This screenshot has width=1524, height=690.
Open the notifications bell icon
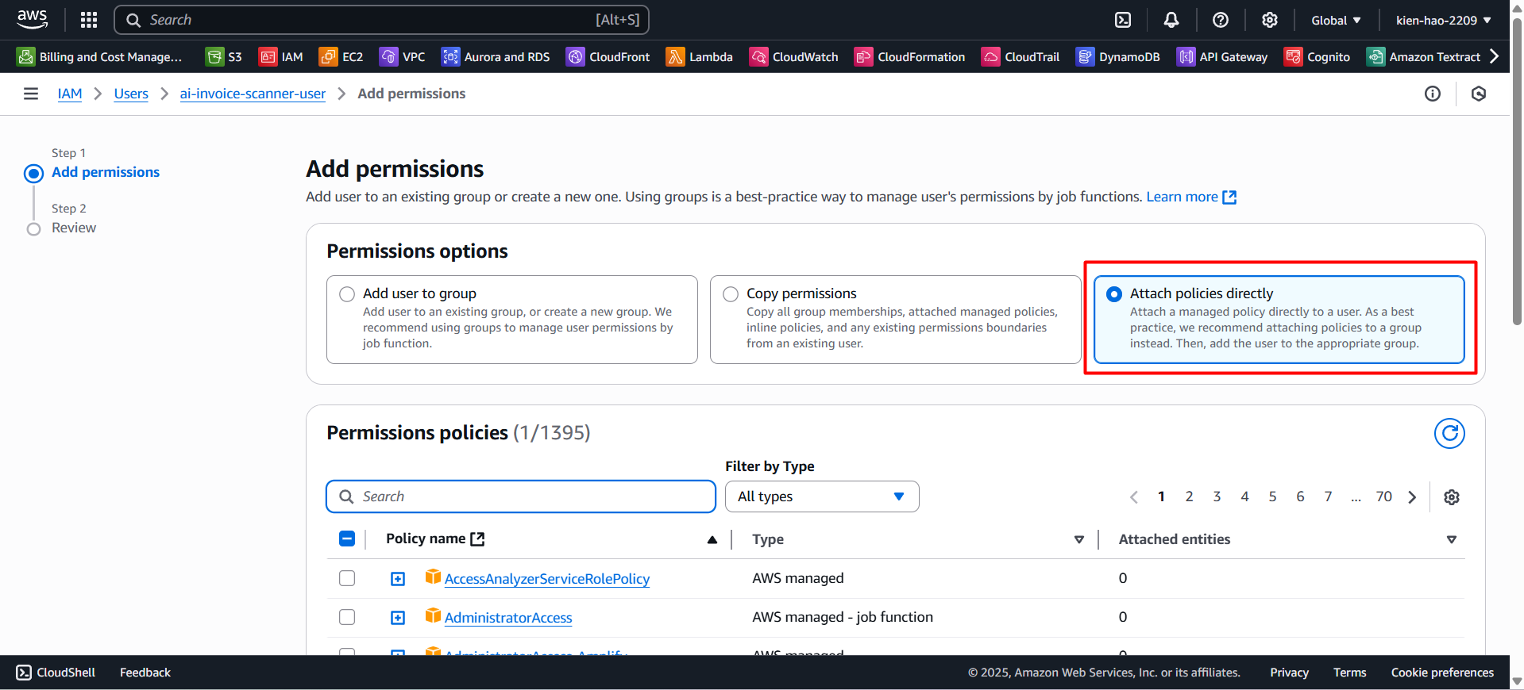pyautogui.click(x=1171, y=20)
